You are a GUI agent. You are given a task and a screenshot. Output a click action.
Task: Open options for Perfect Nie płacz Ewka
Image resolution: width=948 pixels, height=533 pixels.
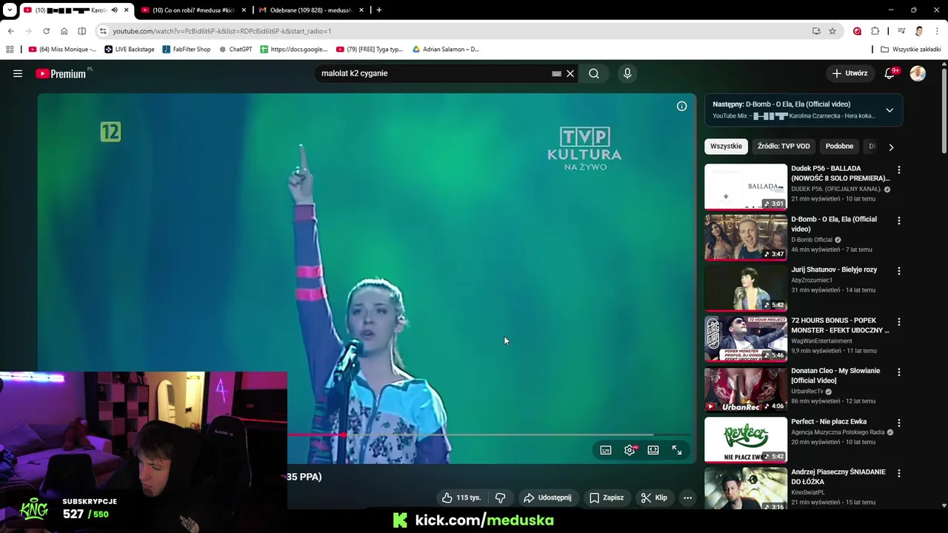pos(899,423)
